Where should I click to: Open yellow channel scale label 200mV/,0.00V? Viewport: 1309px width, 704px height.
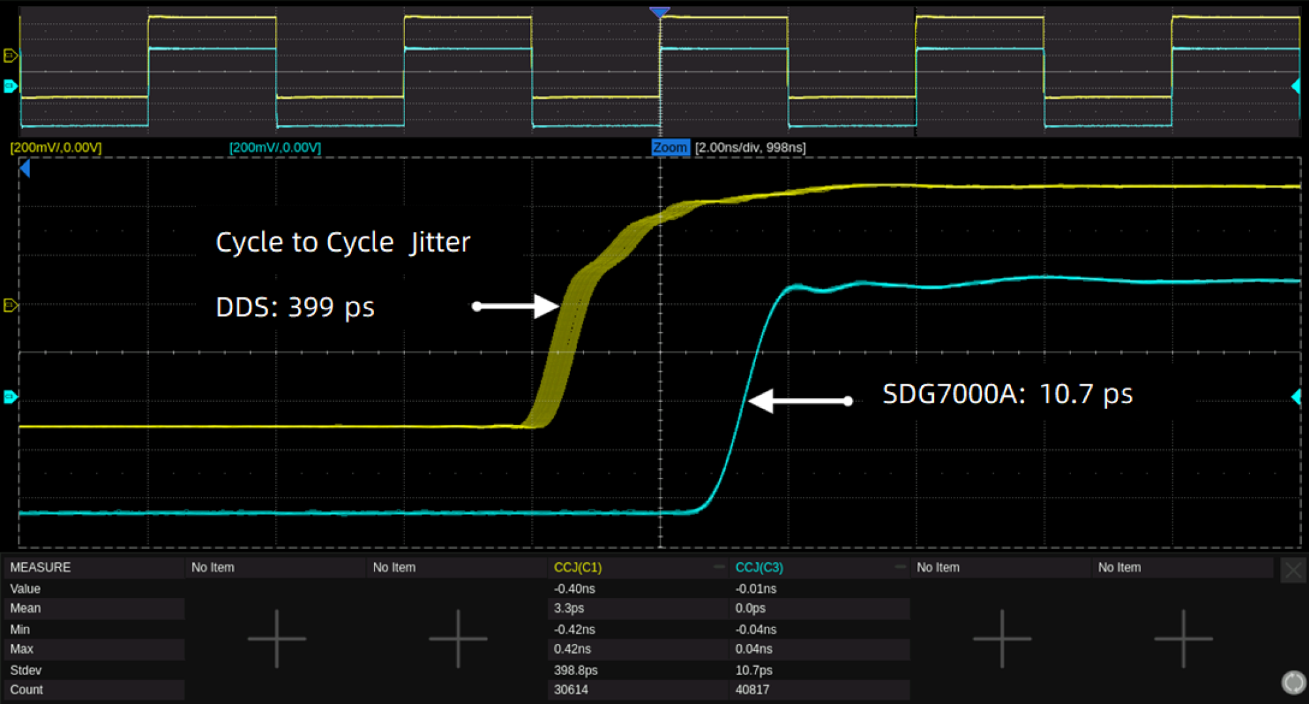click(56, 147)
